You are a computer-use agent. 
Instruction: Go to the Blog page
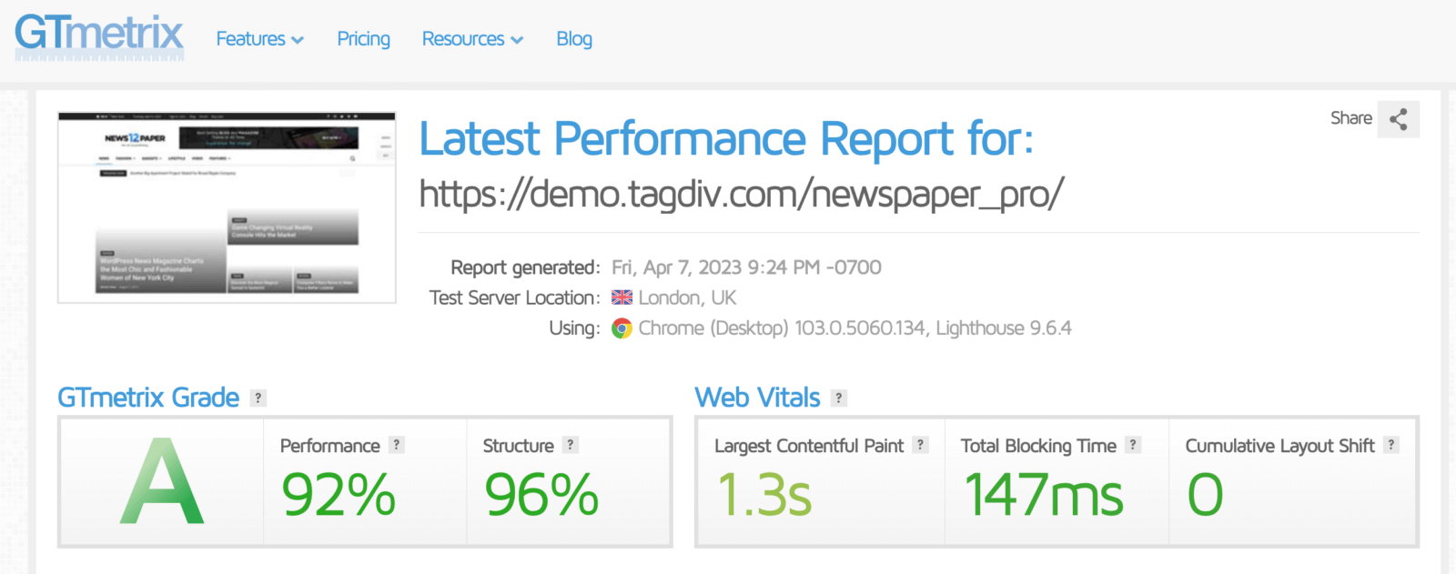coord(574,39)
